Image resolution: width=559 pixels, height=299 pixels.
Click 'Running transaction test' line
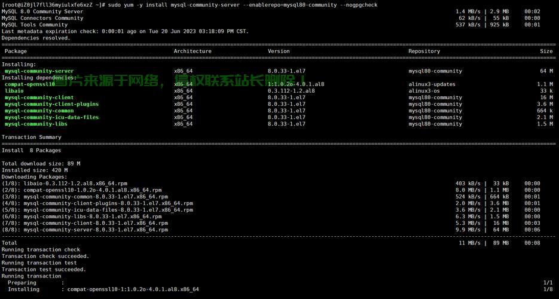[39, 263]
